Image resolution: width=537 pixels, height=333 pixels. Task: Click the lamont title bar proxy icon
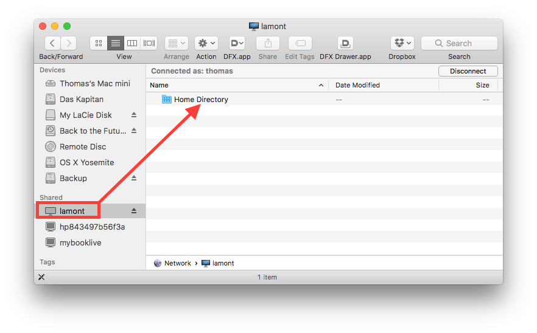point(254,26)
